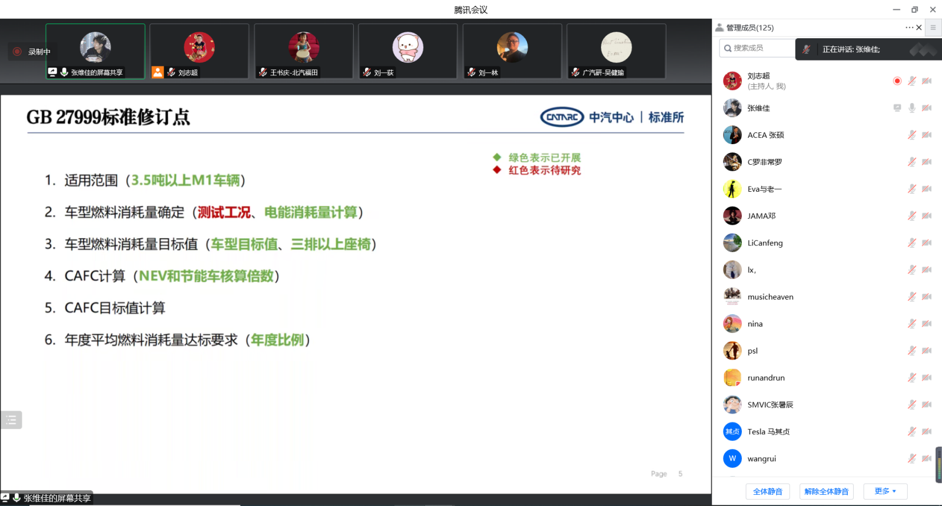
Task: Expand the hamburger menu at the top right
Action: click(933, 28)
